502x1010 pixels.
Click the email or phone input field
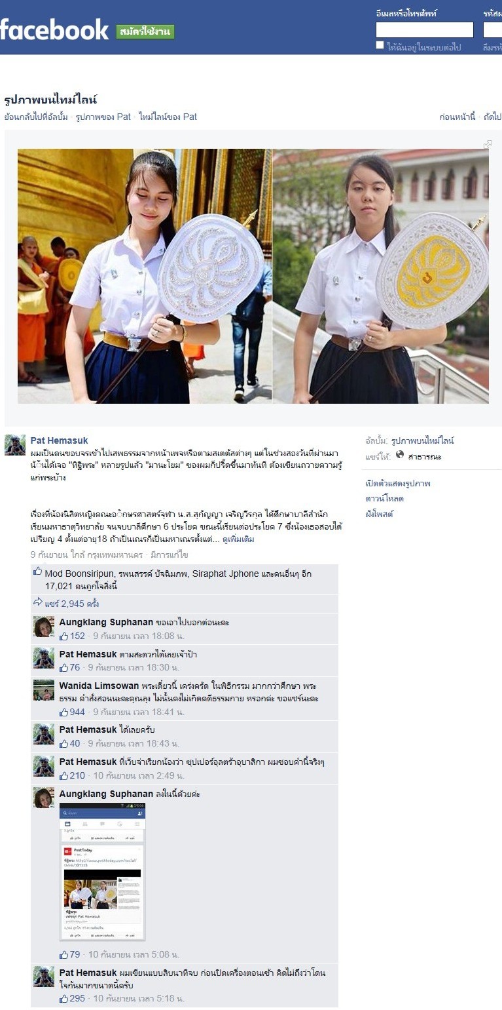click(x=424, y=29)
